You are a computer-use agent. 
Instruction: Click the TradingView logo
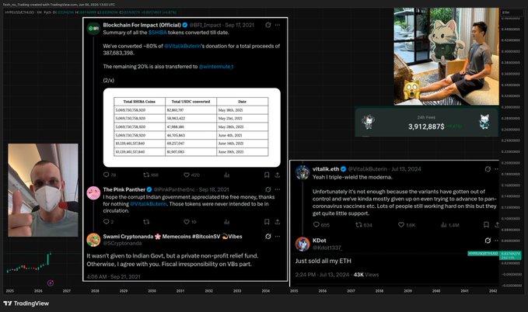pyautogui.click(x=26, y=303)
